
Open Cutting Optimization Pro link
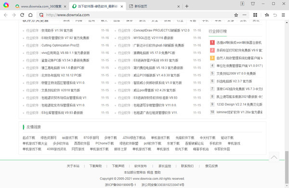click(x=60, y=45)
